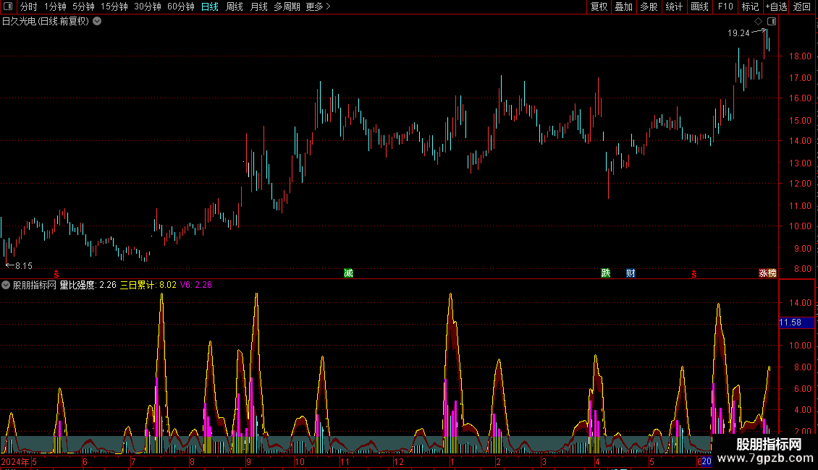Click the V6: 2.26 value

(196, 285)
